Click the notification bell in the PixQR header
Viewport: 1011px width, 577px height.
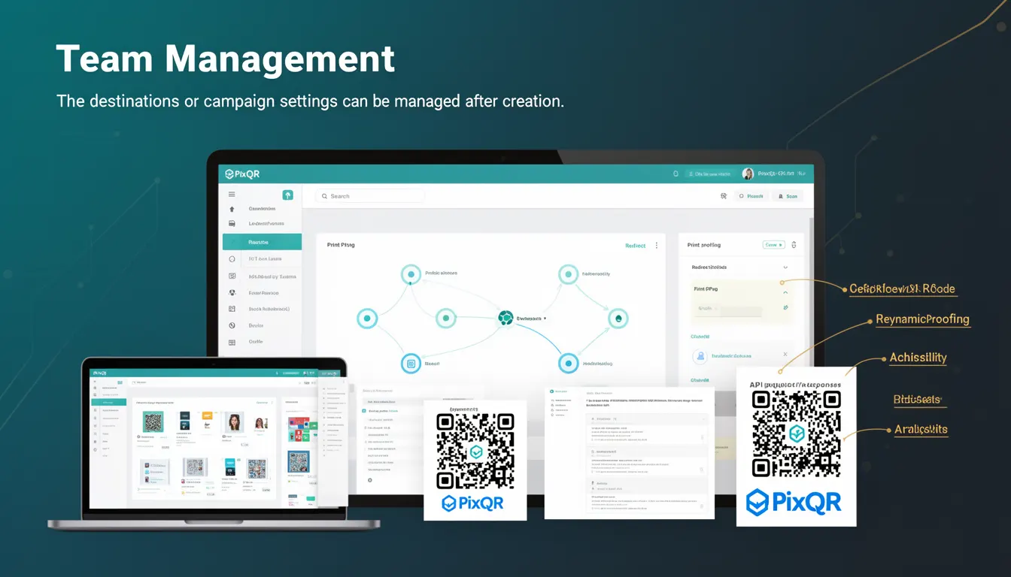(x=676, y=174)
